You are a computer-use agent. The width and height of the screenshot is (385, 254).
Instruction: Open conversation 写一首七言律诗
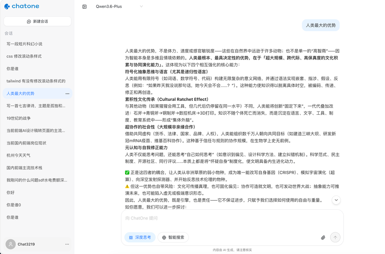point(38,106)
